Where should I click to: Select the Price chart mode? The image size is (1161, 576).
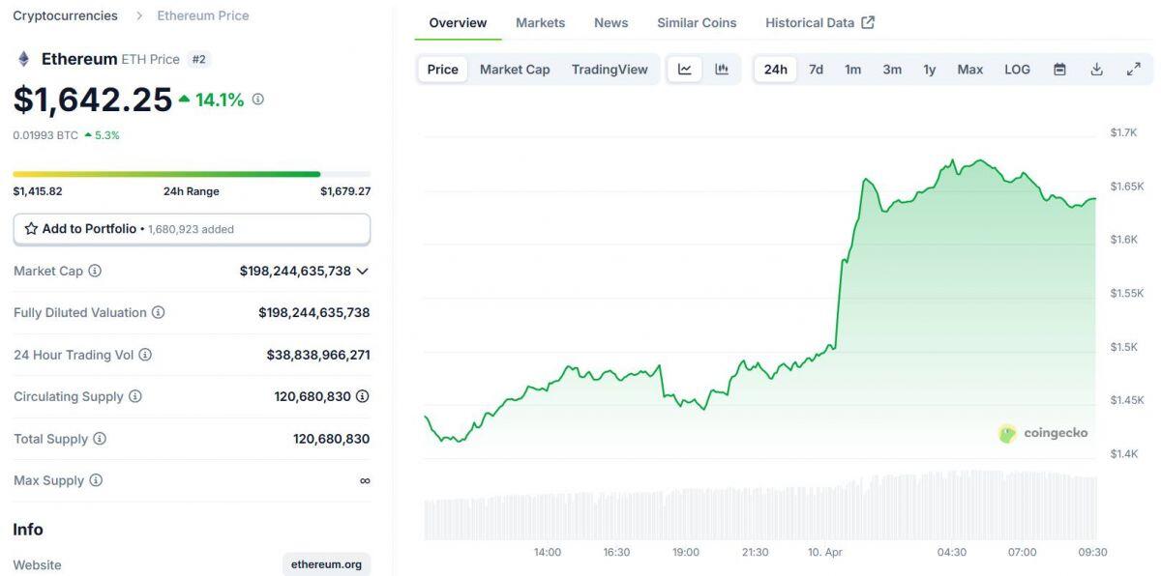443,70
